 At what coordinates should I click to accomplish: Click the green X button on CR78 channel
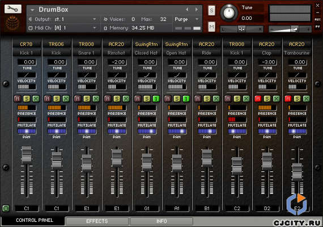(x=36, y=99)
